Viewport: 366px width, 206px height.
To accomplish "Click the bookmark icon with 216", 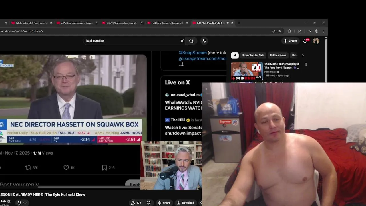I will pyautogui.click(x=104, y=168).
